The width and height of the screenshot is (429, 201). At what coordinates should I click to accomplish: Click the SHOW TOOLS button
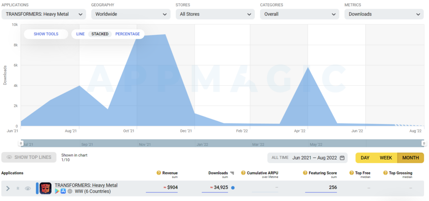pos(46,34)
